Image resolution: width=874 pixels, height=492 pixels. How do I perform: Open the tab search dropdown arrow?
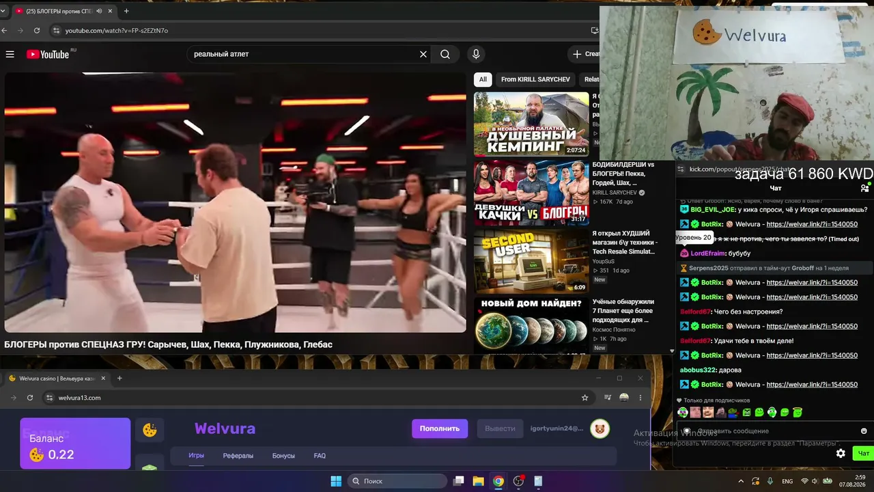coord(3,11)
